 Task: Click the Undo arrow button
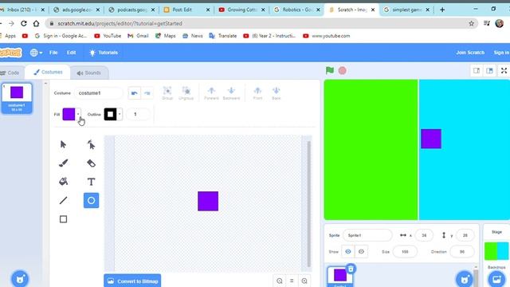(135, 93)
